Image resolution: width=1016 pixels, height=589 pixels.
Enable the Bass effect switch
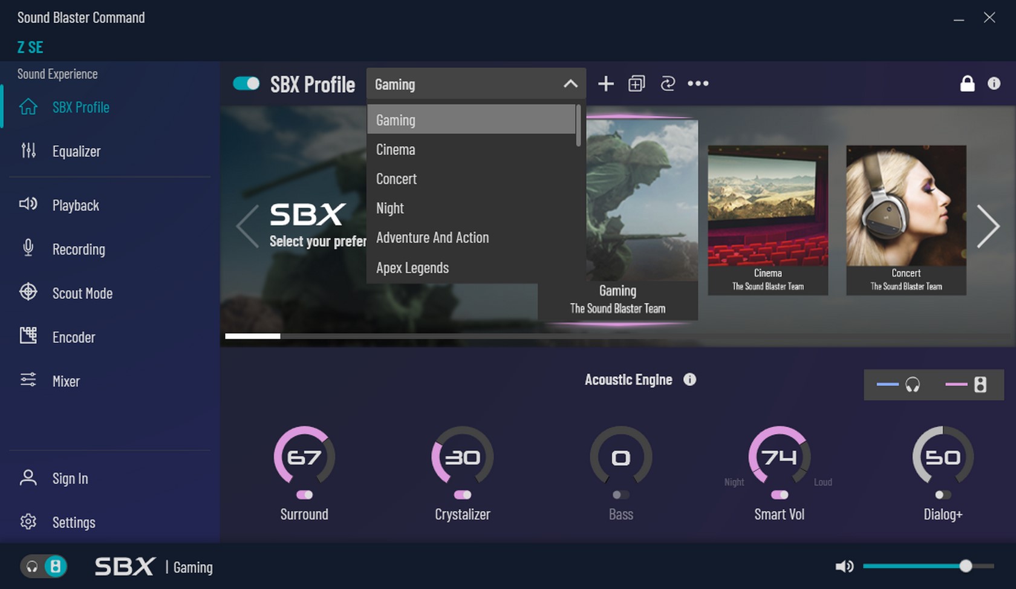pyautogui.click(x=621, y=495)
